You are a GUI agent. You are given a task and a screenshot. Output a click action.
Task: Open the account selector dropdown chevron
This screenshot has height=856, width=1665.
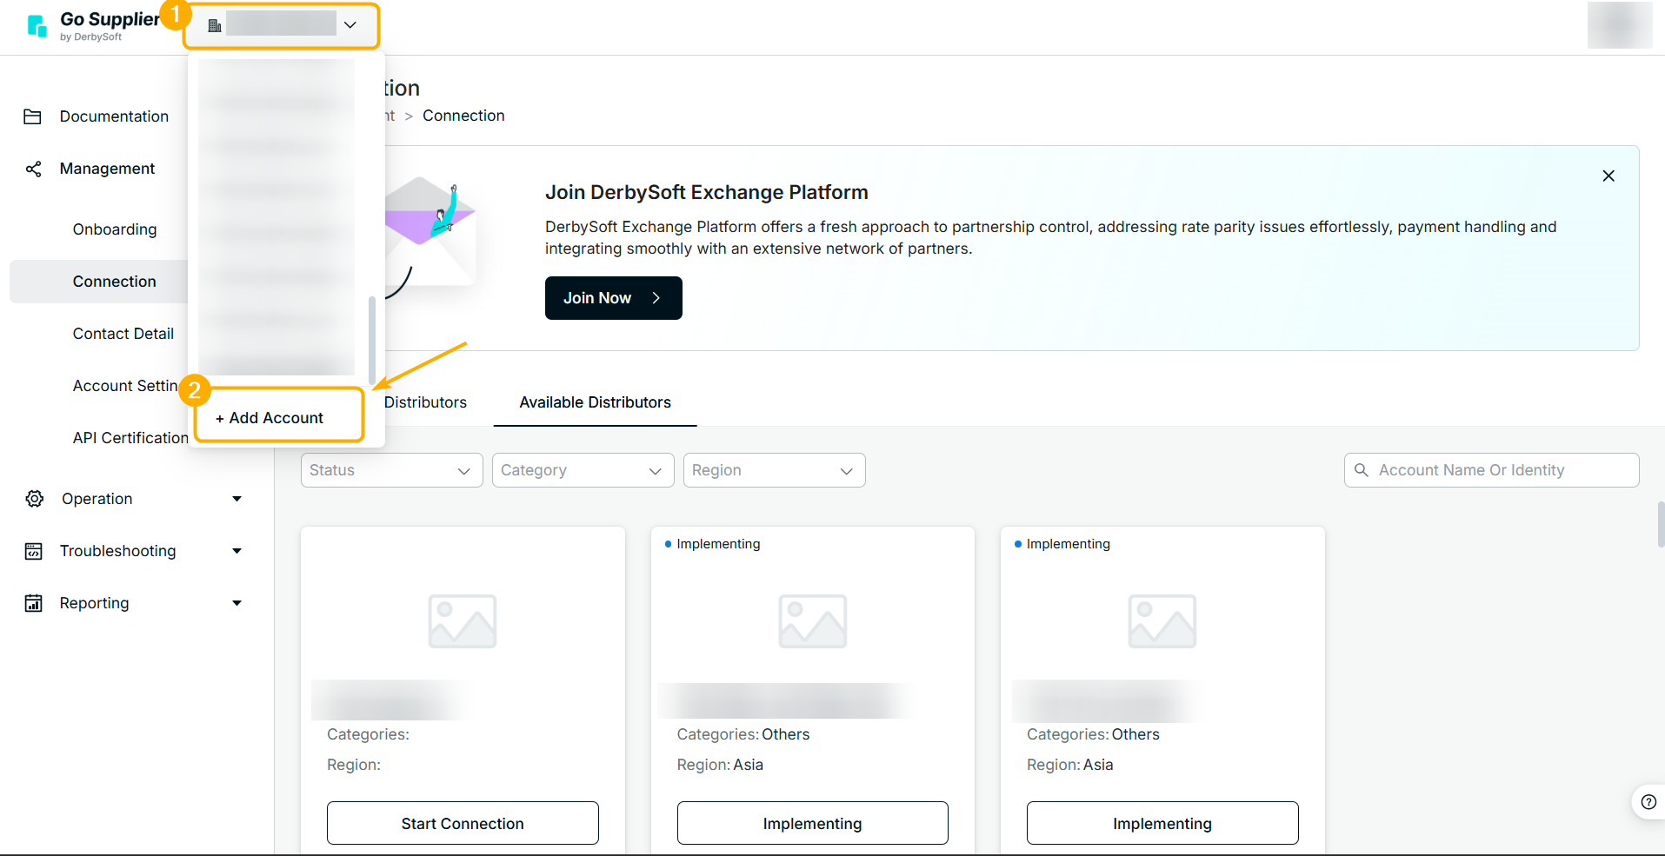350,25
